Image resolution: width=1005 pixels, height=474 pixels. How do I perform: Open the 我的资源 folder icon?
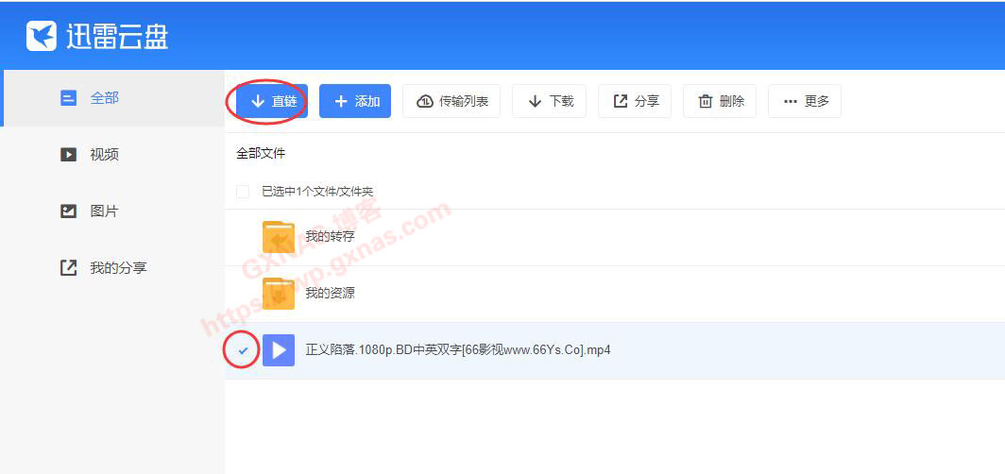(x=279, y=294)
